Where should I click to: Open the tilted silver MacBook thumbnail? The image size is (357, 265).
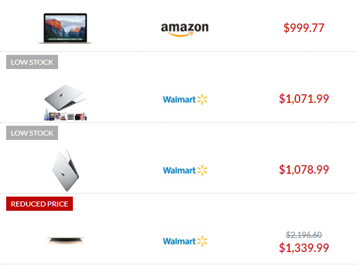[x=65, y=170]
